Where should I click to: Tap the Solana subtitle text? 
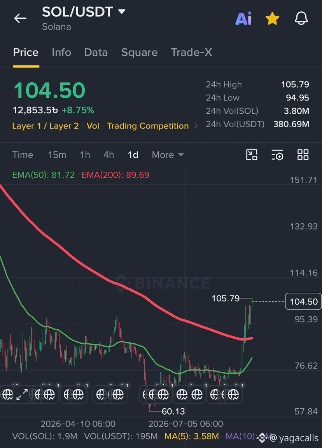tap(56, 27)
